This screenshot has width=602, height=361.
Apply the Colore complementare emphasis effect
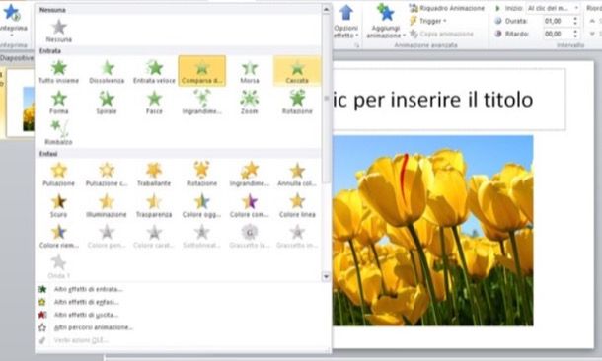(250, 205)
